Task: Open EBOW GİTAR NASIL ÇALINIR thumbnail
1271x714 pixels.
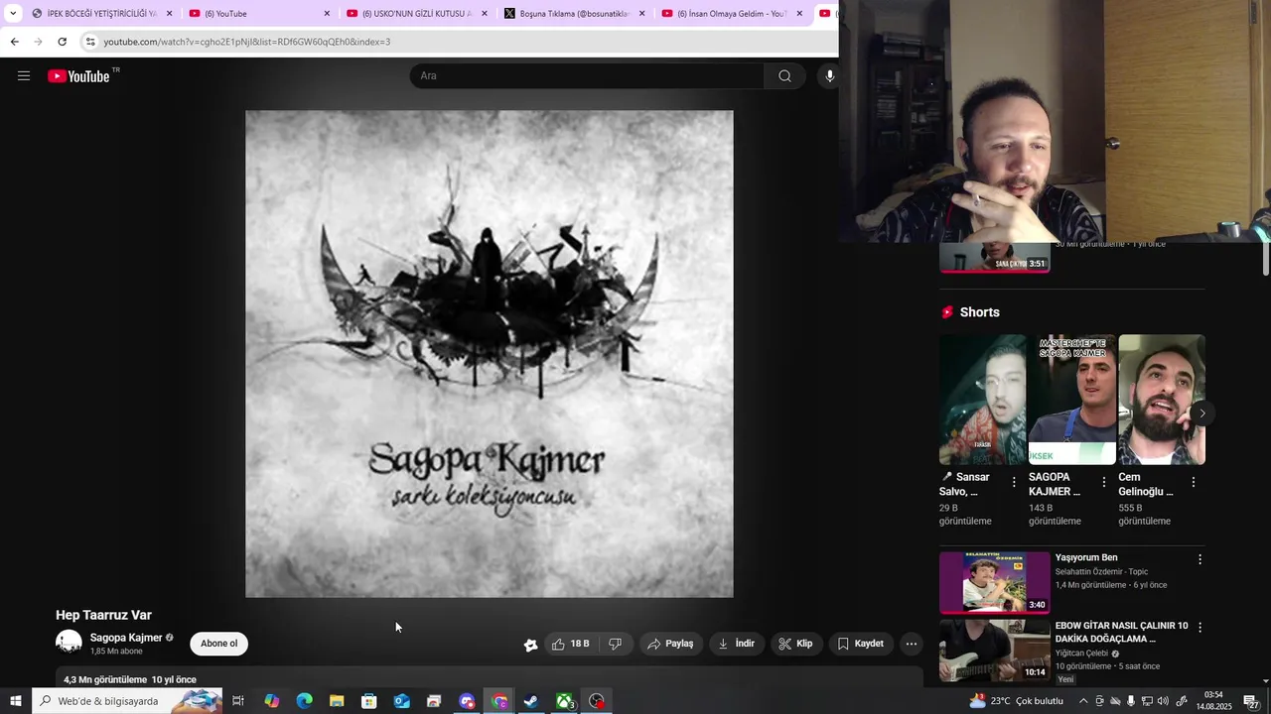Action: (995, 651)
